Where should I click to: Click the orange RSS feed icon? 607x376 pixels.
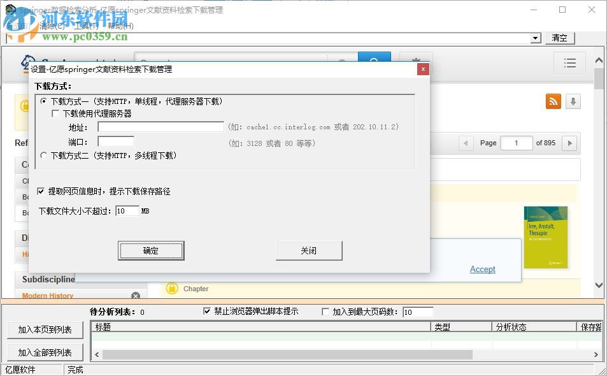click(x=553, y=101)
